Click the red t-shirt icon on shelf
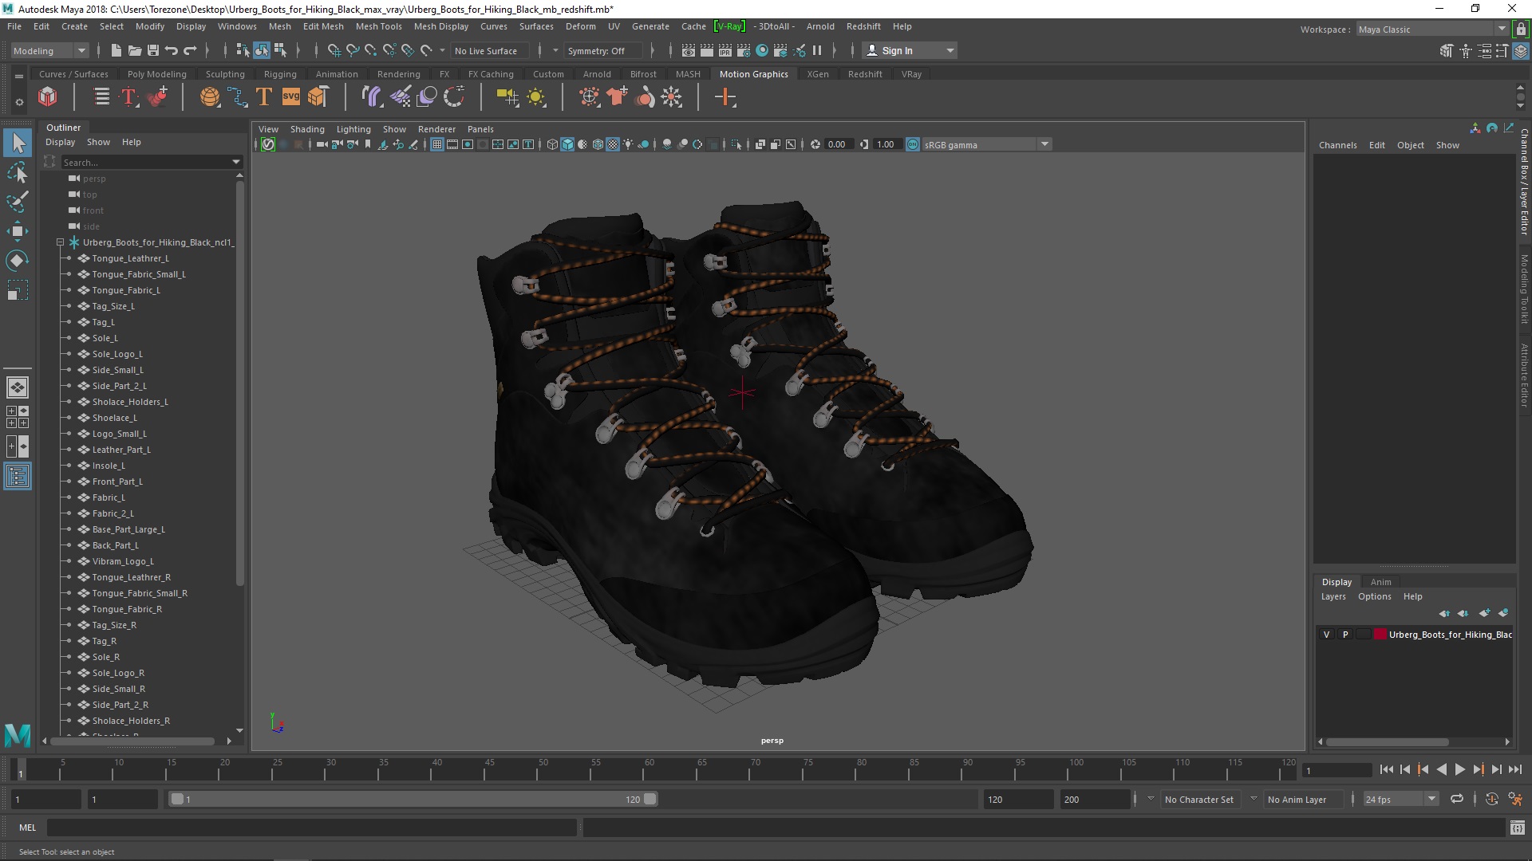 click(x=617, y=97)
